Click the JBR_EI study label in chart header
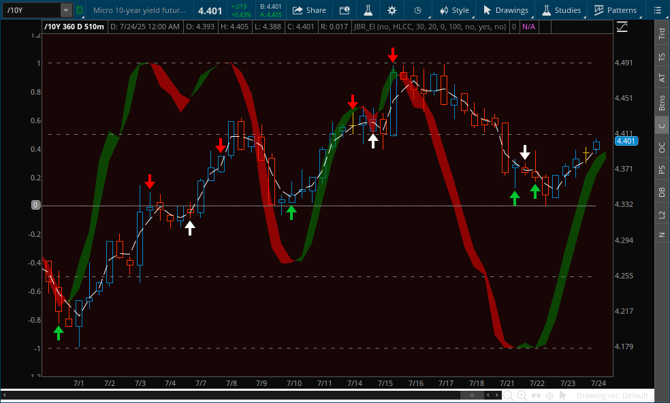 point(430,27)
